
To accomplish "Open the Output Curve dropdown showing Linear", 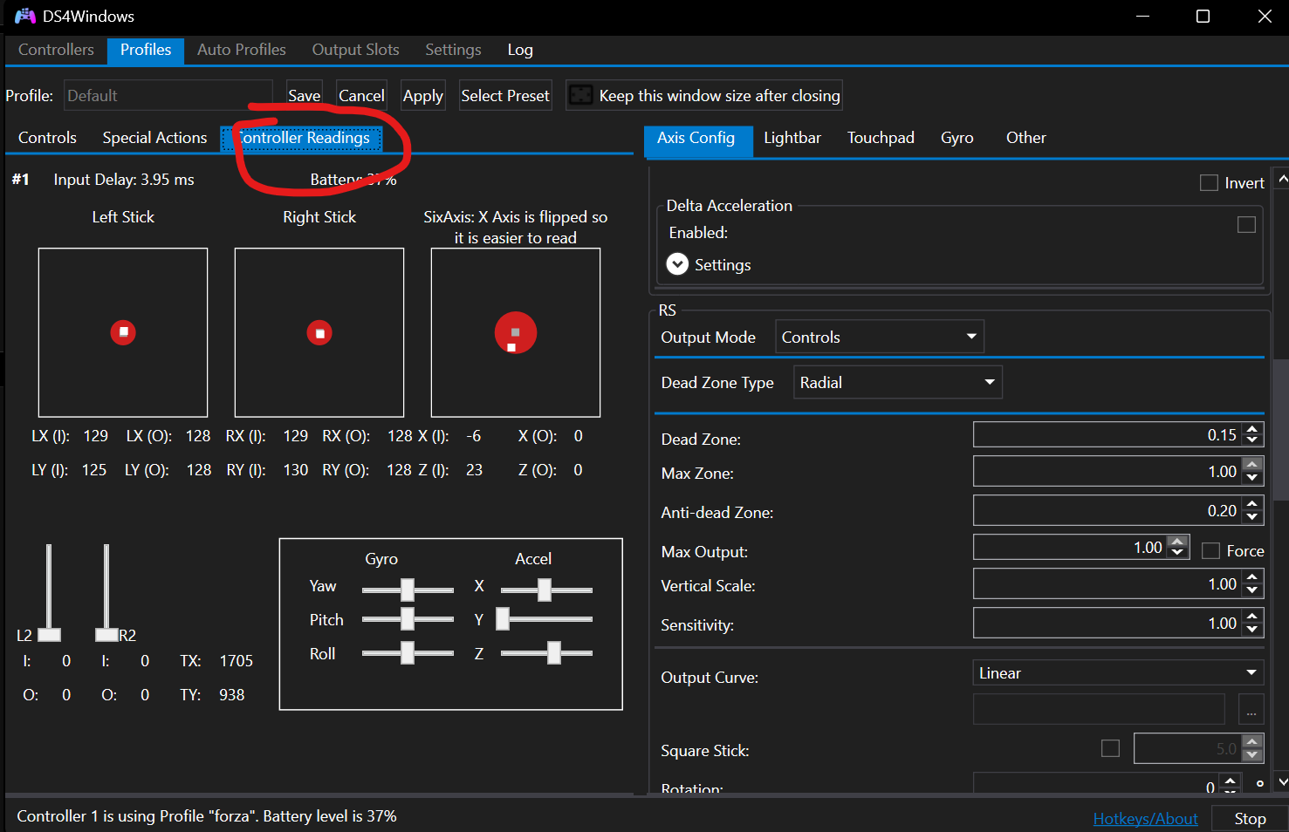I will pyautogui.click(x=1119, y=672).
